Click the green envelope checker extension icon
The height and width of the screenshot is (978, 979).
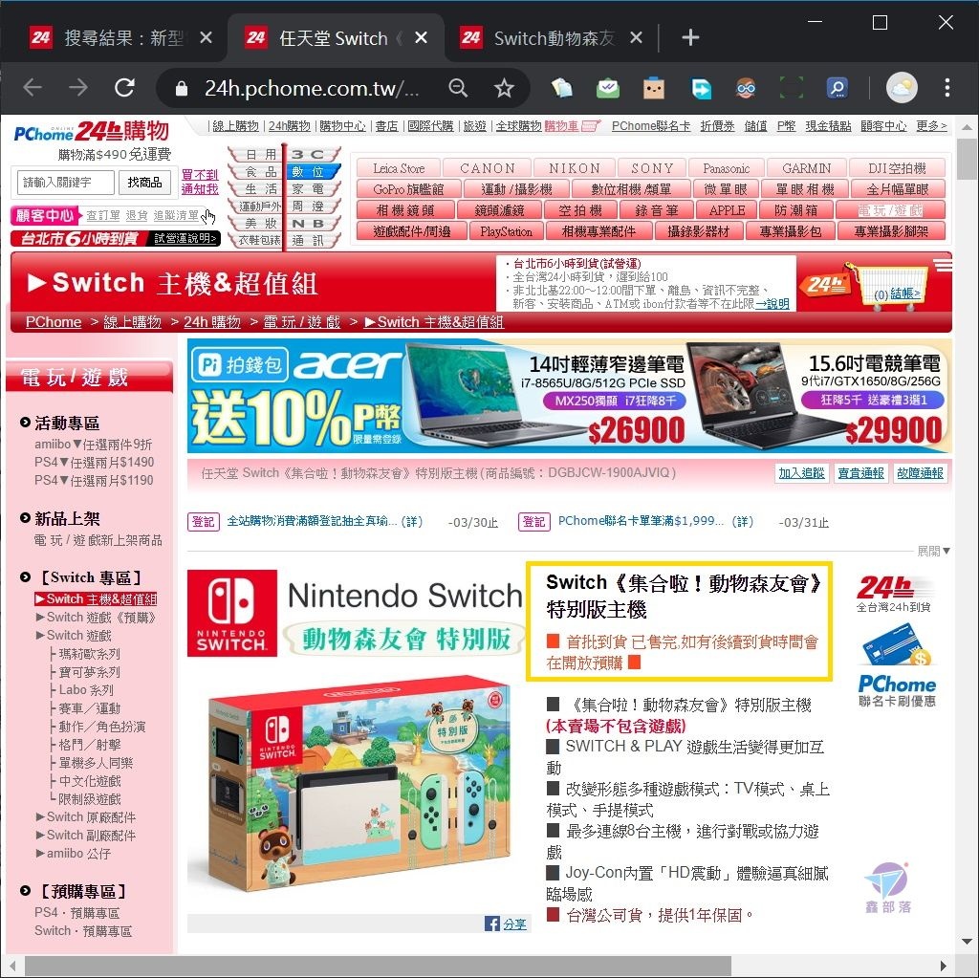tap(607, 88)
